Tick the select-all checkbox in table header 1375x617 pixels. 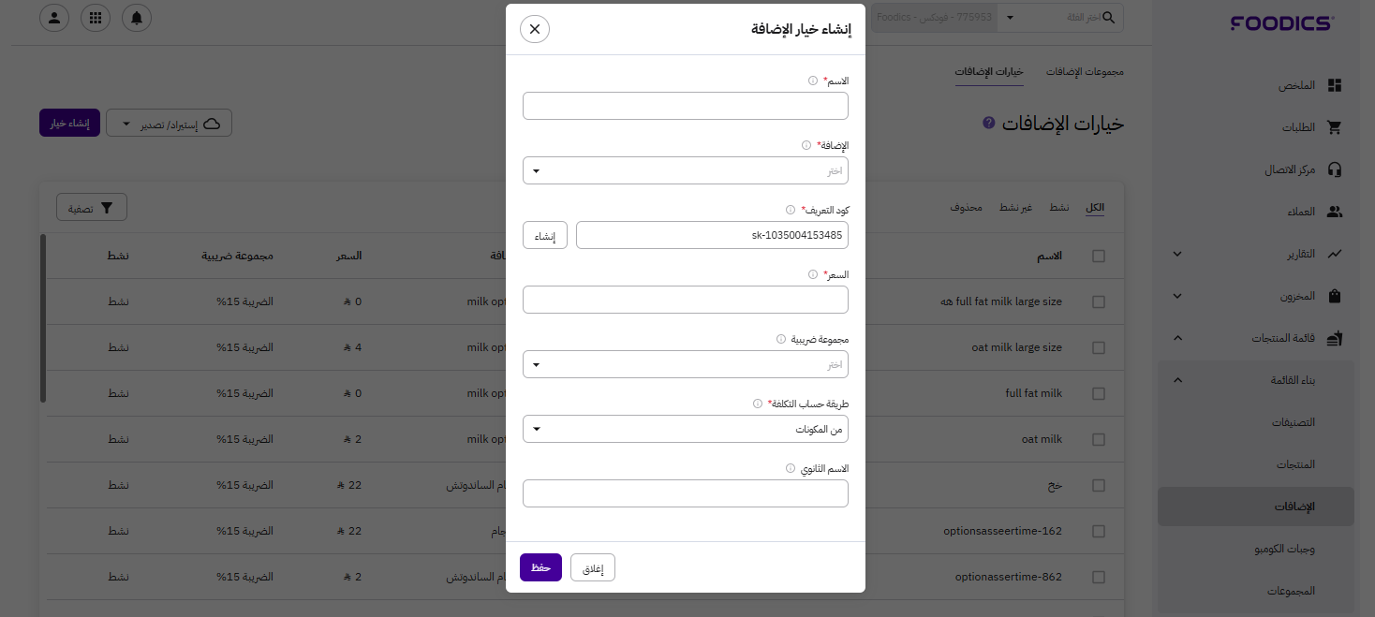[x=1099, y=256]
